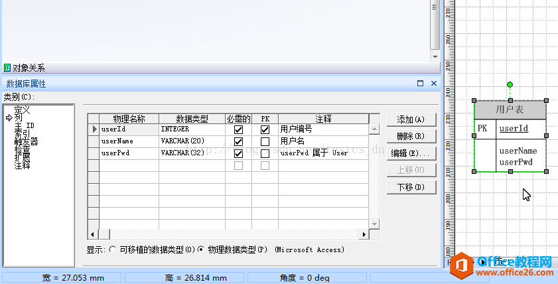Screen dimensions: 558x284
Task: Click the 删除(R) button
Action: tap(411, 136)
